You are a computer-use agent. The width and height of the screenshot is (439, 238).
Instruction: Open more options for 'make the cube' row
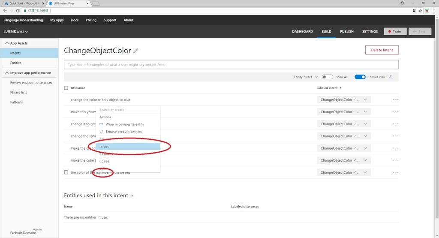pos(395,160)
